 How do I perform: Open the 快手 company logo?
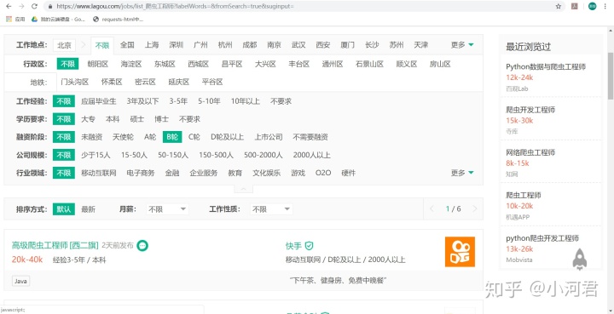pyautogui.click(x=460, y=252)
